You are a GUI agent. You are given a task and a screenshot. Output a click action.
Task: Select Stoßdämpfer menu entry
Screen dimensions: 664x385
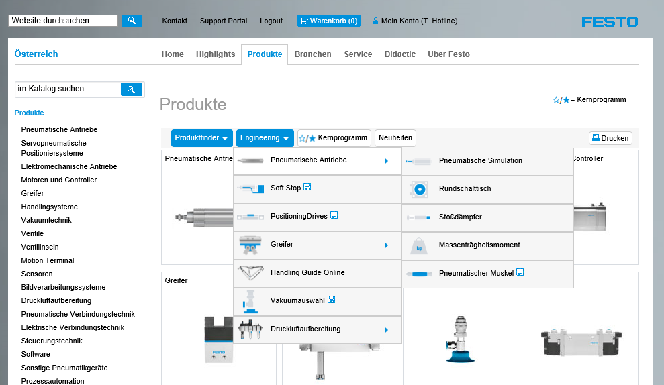click(x=488, y=217)
